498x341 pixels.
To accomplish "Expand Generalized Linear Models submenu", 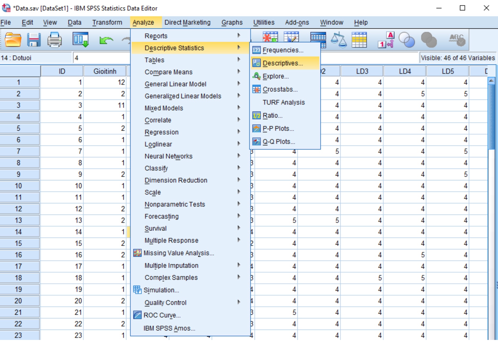I will click(190, 96).
